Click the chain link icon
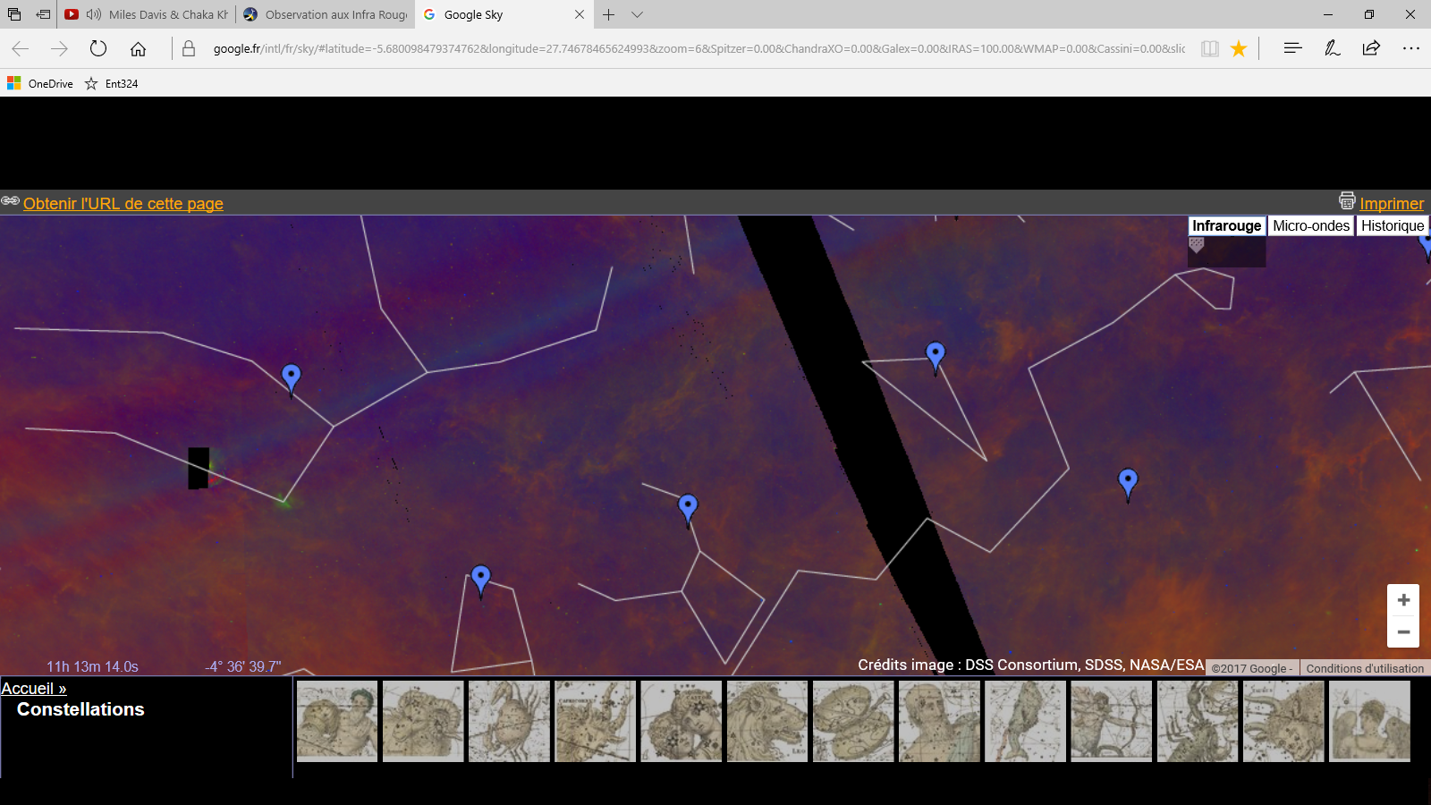 (x=11, y=201)
